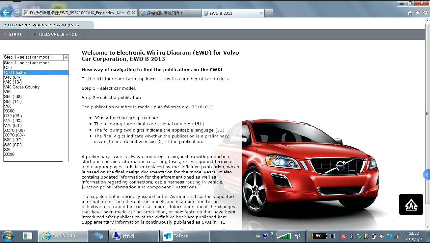Open Favorites star icon
The width and height of the screenshot is (430, 243).
coord(418,13)
